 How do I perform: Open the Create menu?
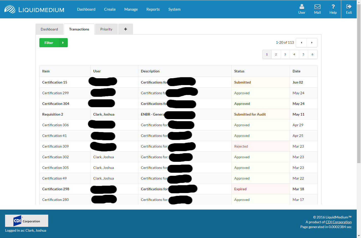[x=110, y=9]
